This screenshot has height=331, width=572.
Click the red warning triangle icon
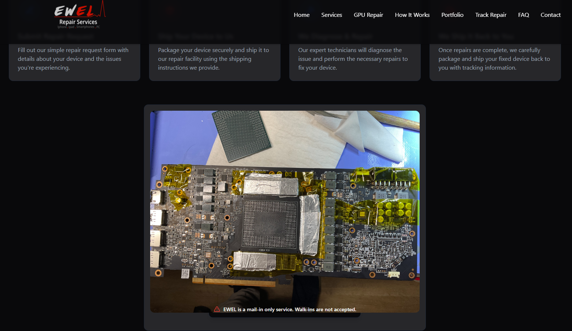pos(218,309)
